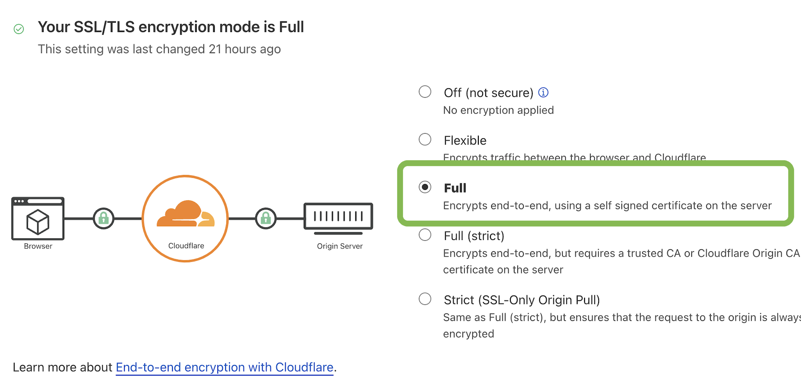Viewport: 801px width, 388px height.
Task: Click the info icon beside Off (not secure)
Action: pos(543,93)
